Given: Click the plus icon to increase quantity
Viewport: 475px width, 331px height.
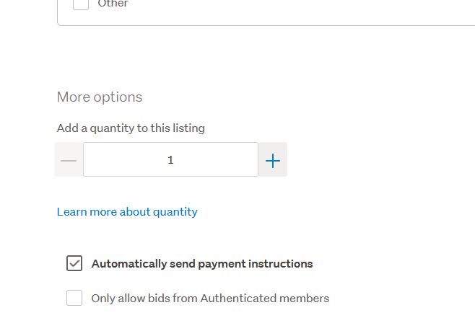Looking at the screenshot, I should click(x=272, y=160).
